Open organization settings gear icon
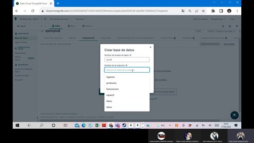Screen dimensions: 254x143 click(x=45, y=19)
